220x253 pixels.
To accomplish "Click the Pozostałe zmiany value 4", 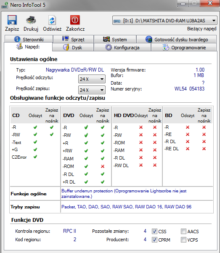I will [145, 231].
